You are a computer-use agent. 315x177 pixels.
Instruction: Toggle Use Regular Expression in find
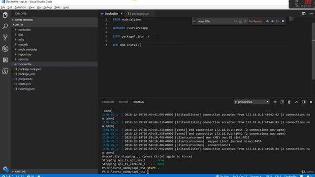(x=245, y=21)
